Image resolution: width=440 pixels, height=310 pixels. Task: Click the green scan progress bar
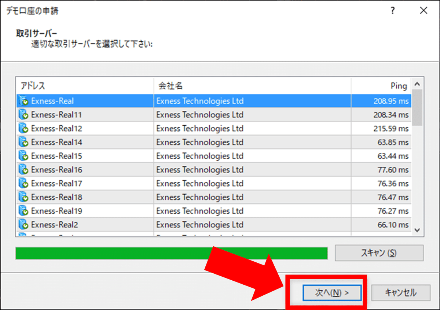[x=172, y=253]
